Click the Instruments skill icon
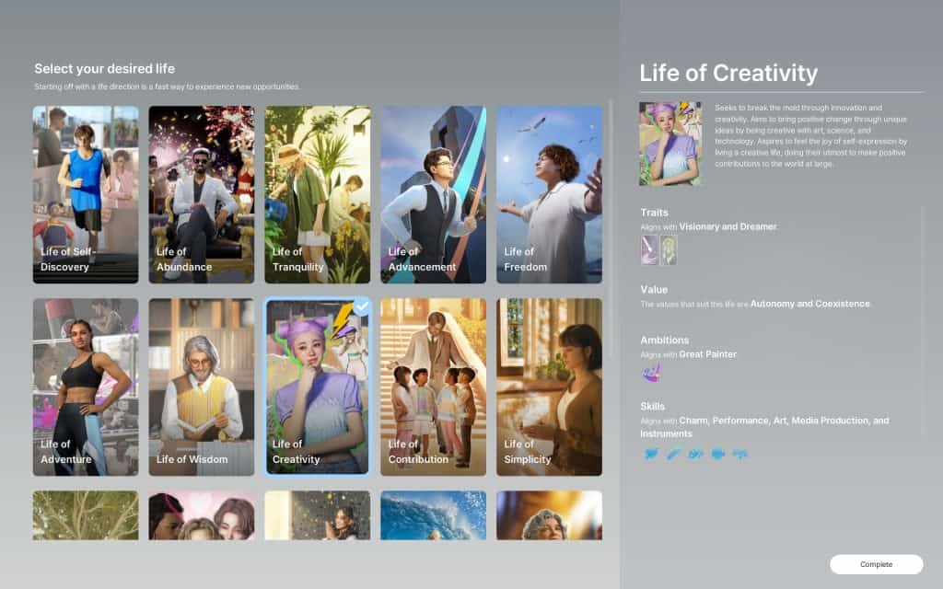The image size is (943, 589). point(739,454)
